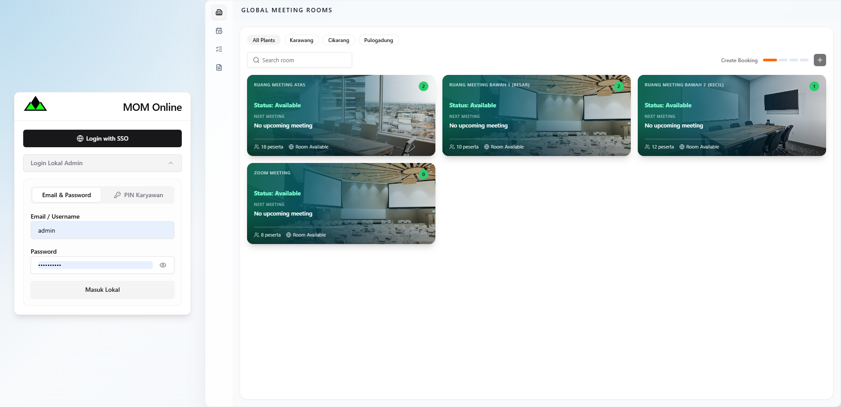
Task: Click the people icon next to 12 peserta
Action: coord(647,147)
